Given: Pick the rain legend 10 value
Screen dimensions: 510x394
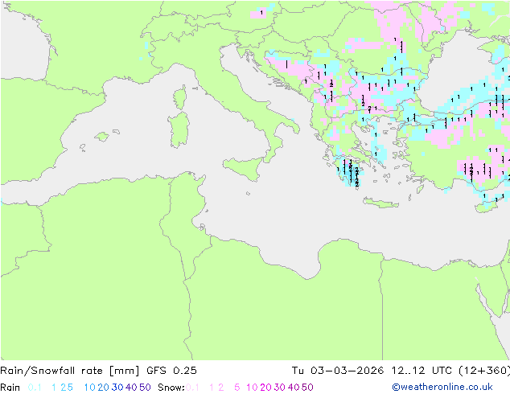Looking at the screenshot, I should point(89,388).
